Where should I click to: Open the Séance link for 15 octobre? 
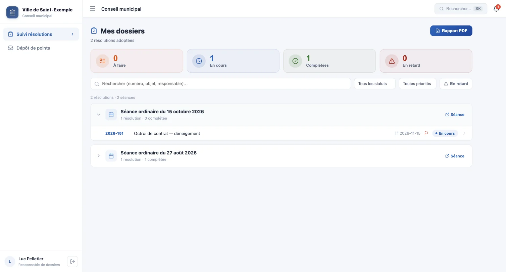tap(455, 115)
